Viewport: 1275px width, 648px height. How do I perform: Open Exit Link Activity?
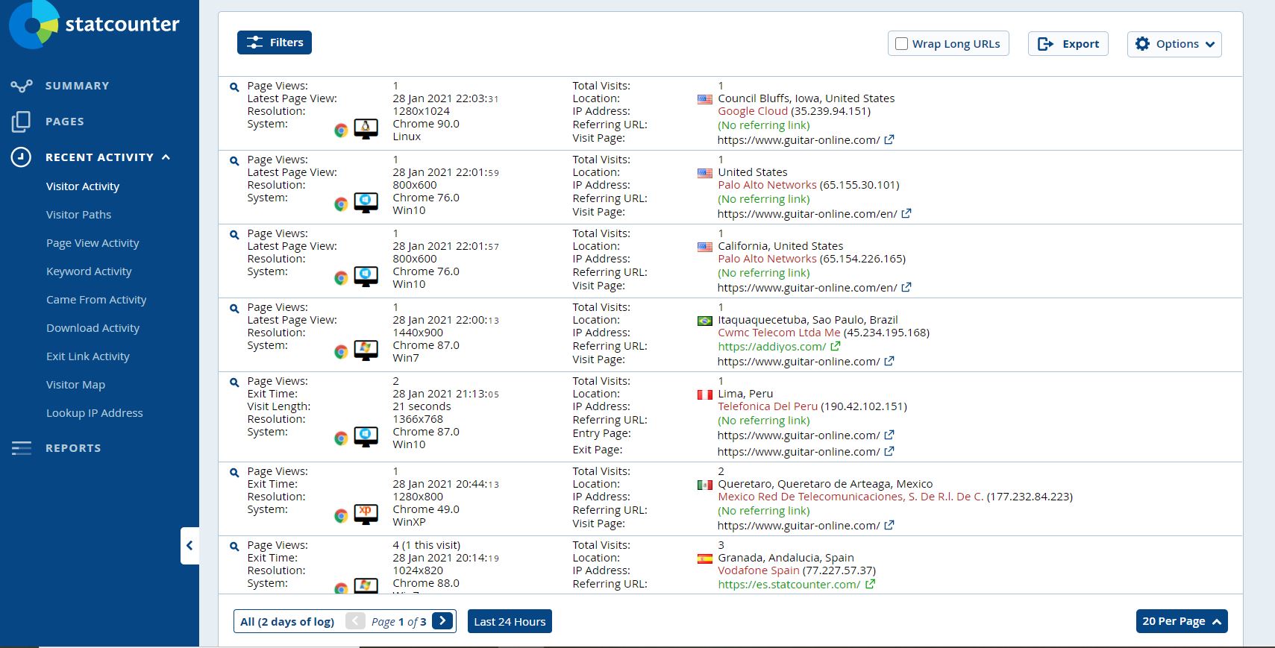click(88, 356)
